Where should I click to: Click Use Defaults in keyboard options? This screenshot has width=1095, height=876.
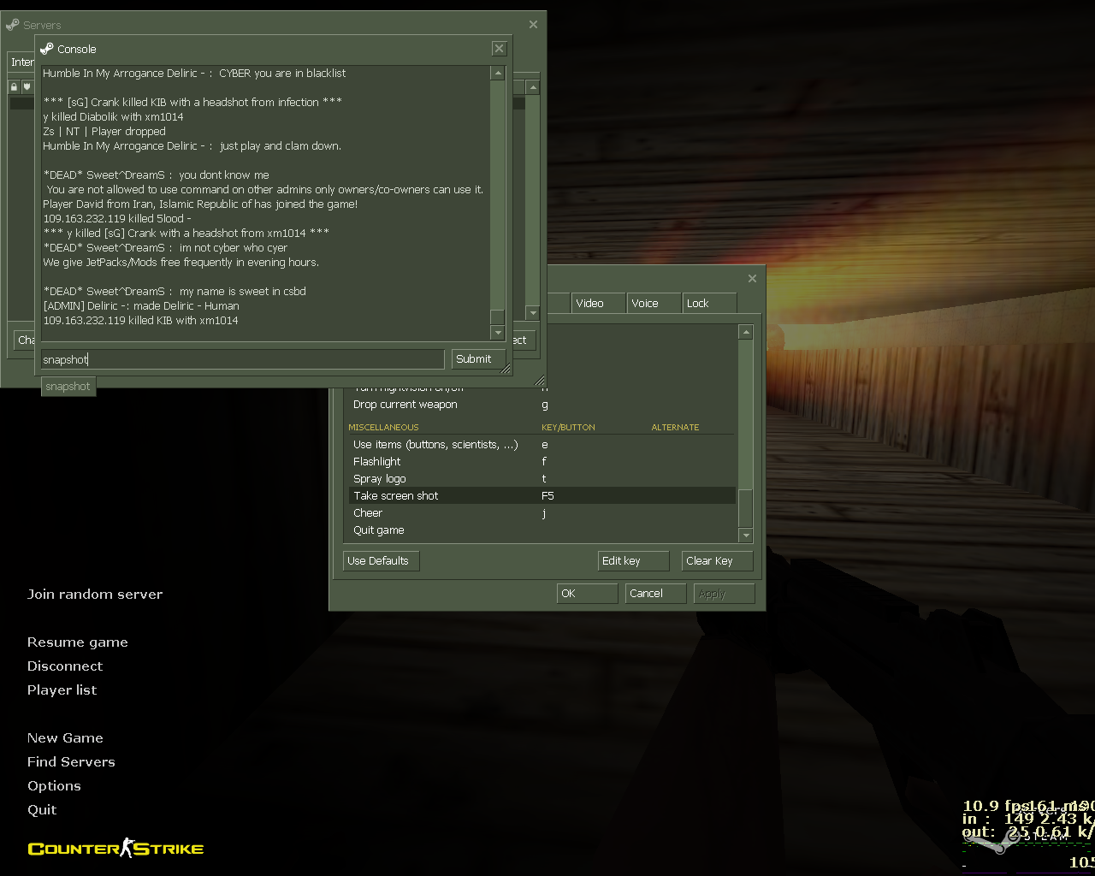click(x=382, y=561)
